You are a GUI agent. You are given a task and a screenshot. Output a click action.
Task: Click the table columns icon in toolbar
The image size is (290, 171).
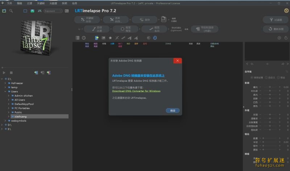(78, 38)
